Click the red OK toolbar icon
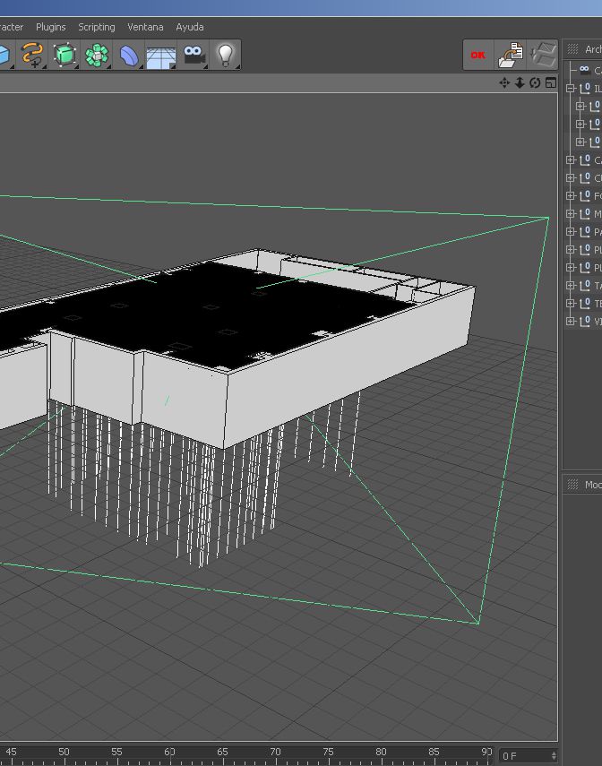The height and width of the screenshot is (766, 602). (477, 55)
